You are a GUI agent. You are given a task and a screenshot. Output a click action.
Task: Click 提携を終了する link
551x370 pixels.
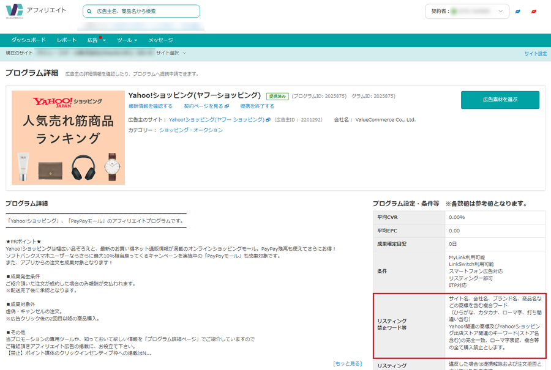[257, 106]
